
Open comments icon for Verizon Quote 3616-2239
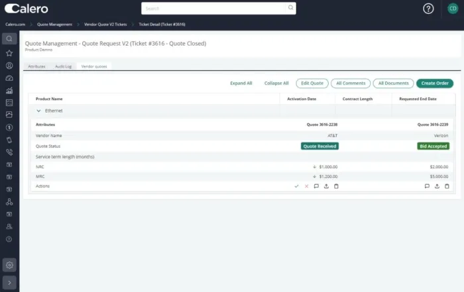click(427, 186)
